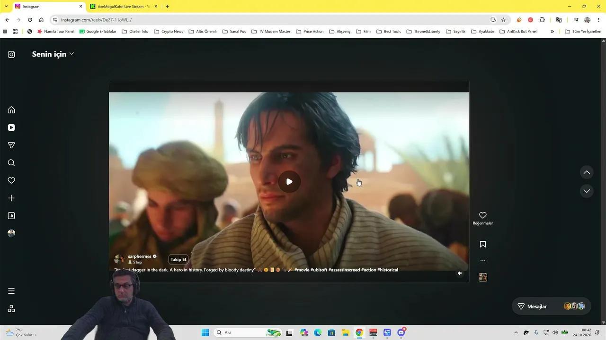The image size is (606, 340).
Task: Create new post plus icon
Action: pos(11,198)
